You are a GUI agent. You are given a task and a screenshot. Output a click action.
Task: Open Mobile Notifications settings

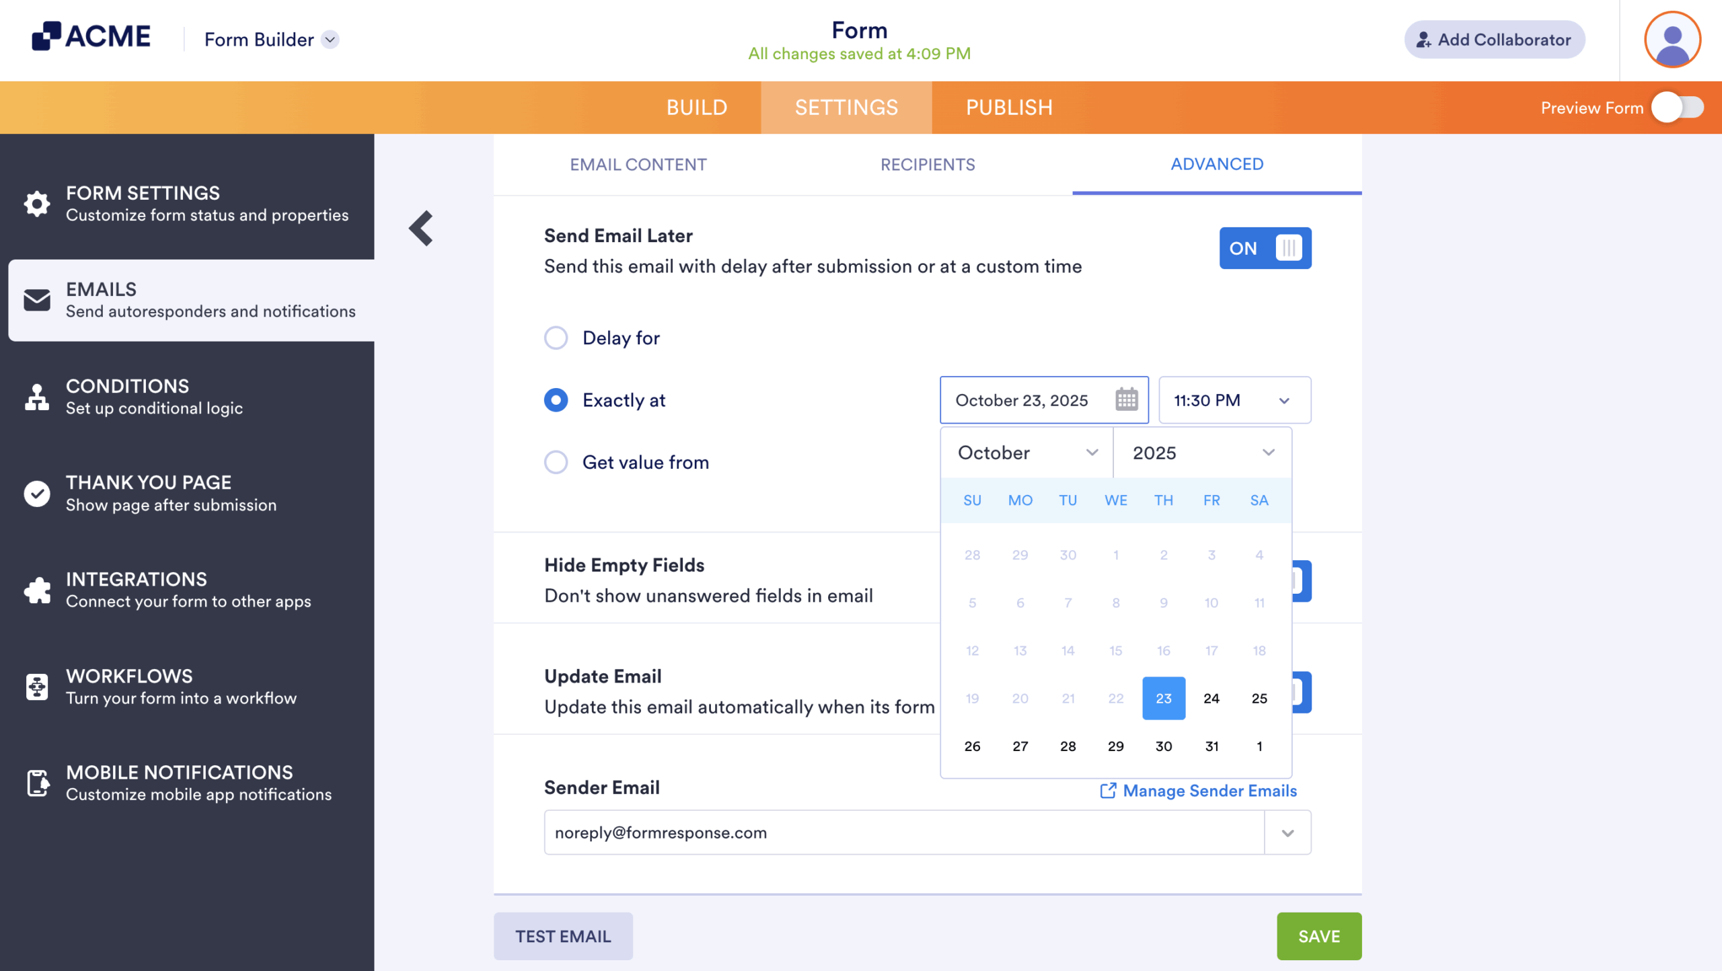point(178,782)
